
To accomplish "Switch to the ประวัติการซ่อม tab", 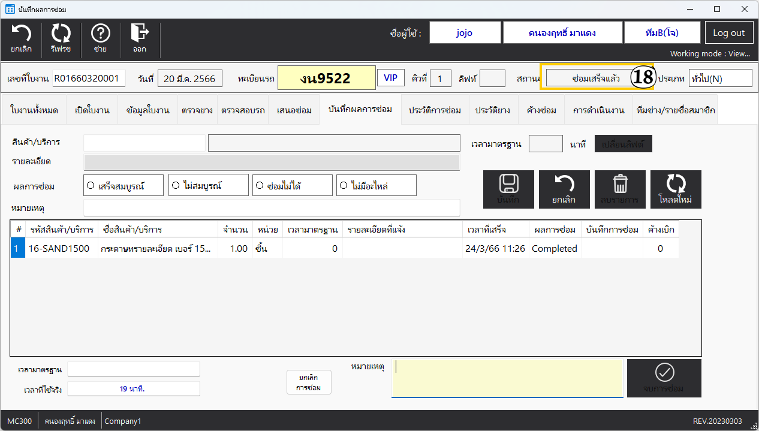I will (x=435, y=110).
